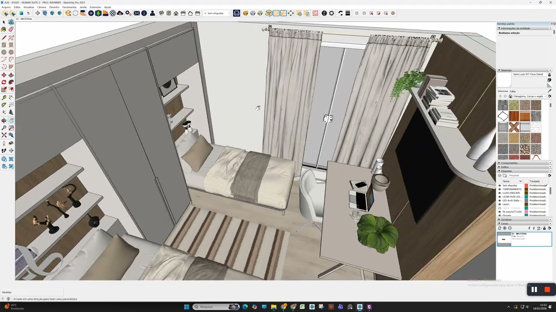The width and height of the screenshot is (556, 312).
Task: Activate the Tape Measure tool
Action: [4, 97]
